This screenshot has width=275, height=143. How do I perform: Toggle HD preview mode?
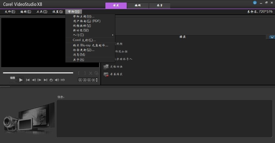coord(63,80)
